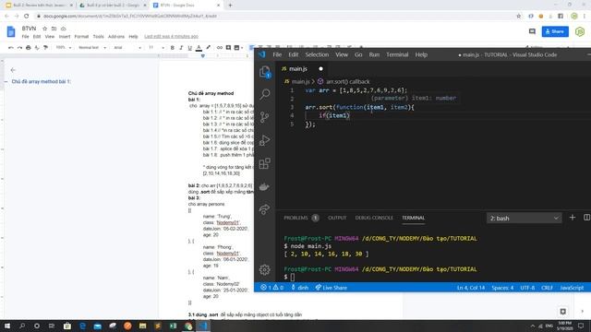
Task: Open the zoom level dropdown in Docs
Action: [64, 48]
